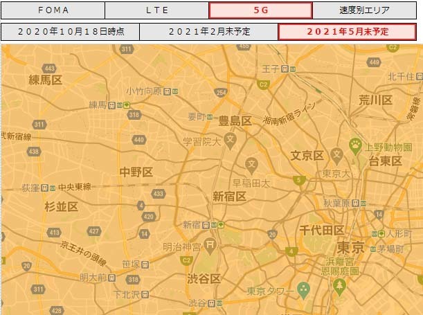
Task: Click the route 254 road shield
Action: 221,93
